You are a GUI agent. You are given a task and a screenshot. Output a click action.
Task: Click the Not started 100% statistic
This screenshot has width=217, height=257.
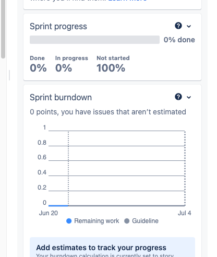pos(113,64)
